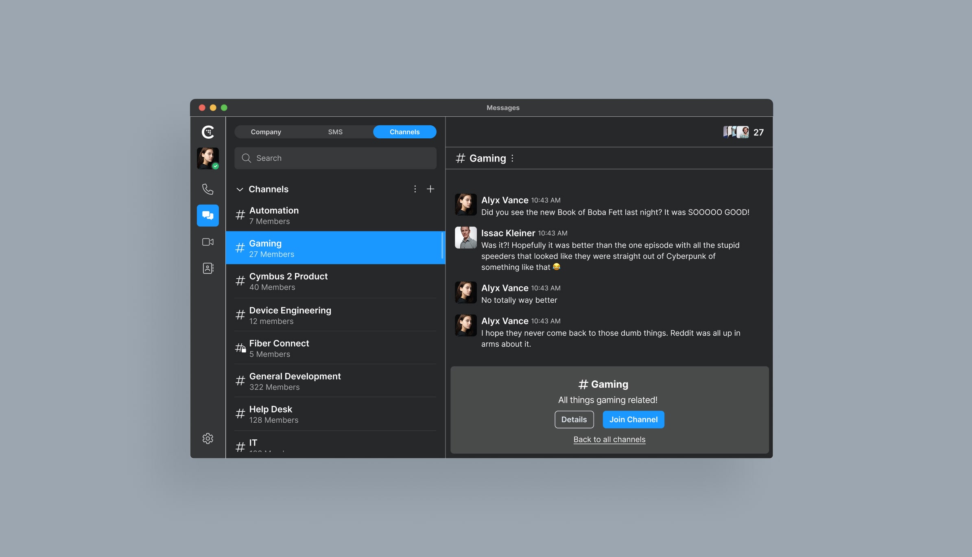The image size is (972, 557).
Task: Click the search magnifier icon
Action: pyautogui.click(x=247, y=158)
